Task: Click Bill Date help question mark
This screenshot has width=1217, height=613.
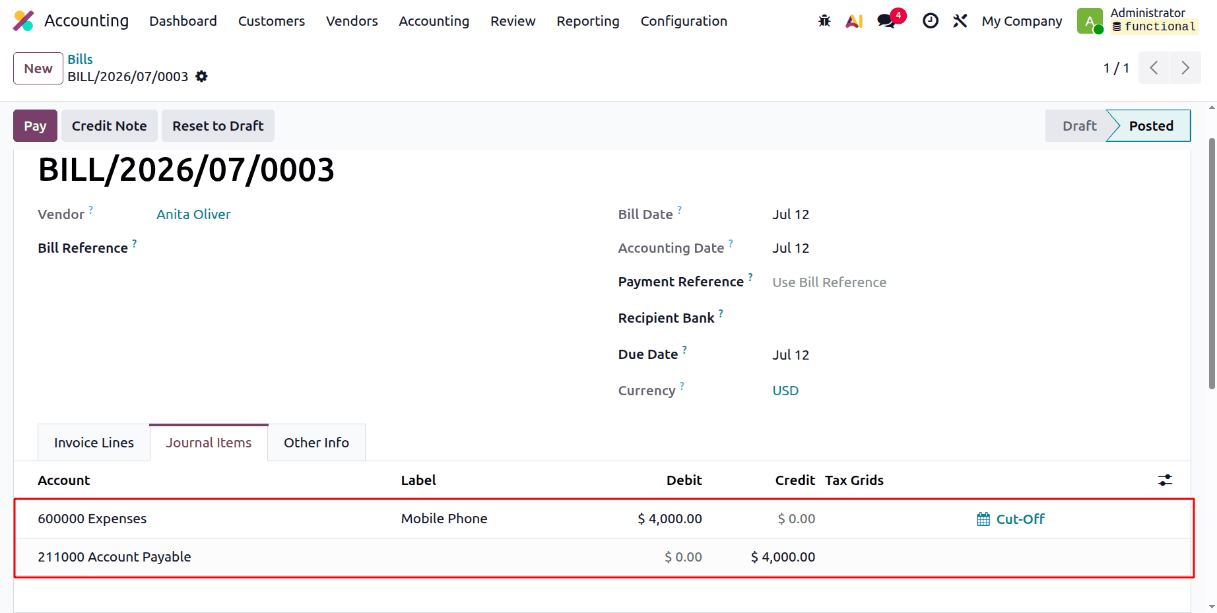Action: (680, 210)
